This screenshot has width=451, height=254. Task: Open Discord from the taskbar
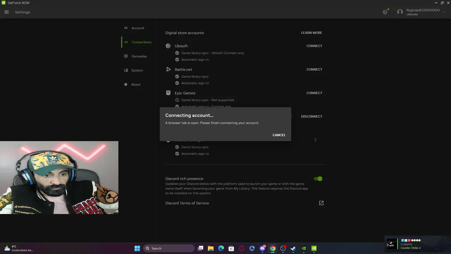[262, 248]
